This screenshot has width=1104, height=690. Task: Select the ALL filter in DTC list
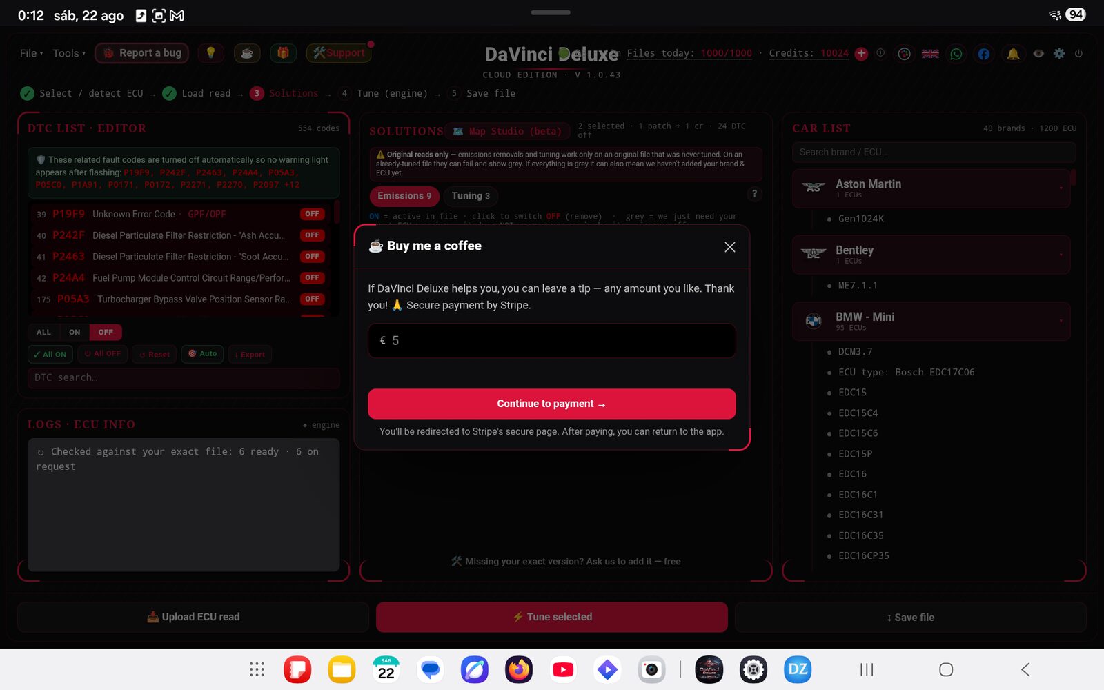(43, 333)
